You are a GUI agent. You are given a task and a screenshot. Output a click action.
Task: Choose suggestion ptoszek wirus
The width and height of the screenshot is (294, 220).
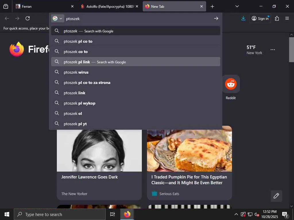click(136, 72)
